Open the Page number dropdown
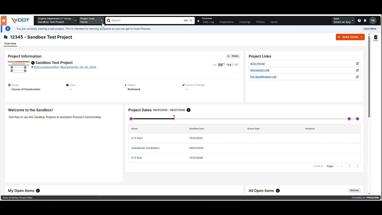The height and width of the screenshot is (215, 382). [x=340, y=166]
